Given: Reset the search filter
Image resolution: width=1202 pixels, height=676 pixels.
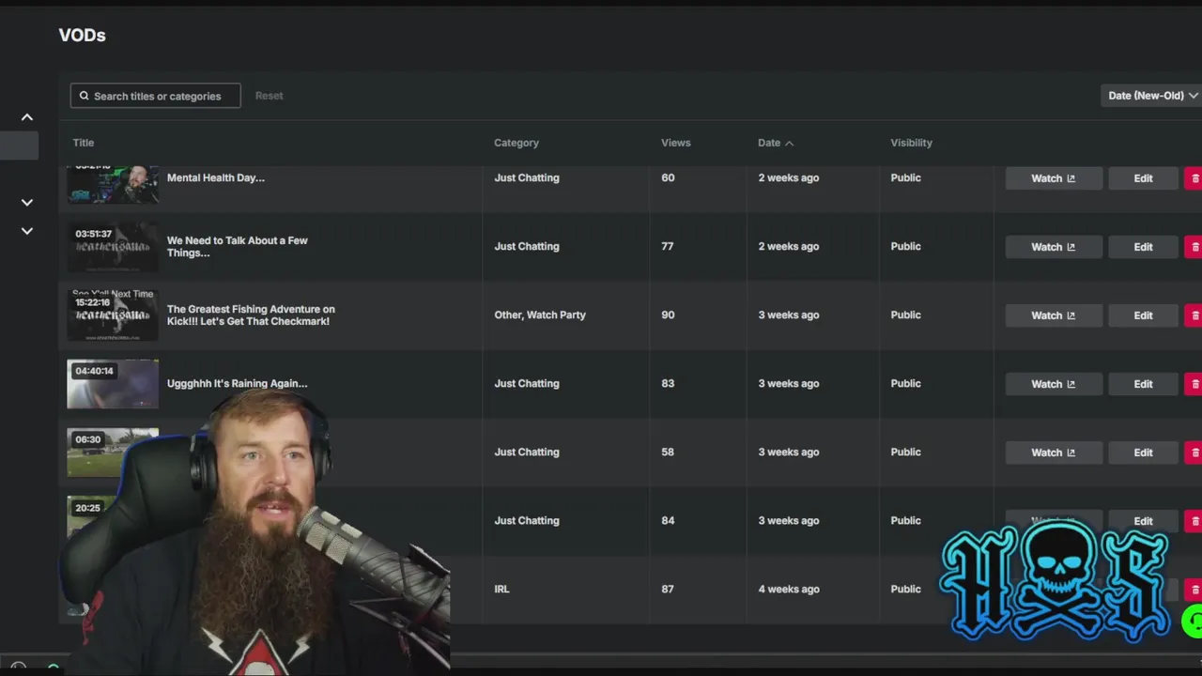Looking at the screenshot, I should click(269, 96).
